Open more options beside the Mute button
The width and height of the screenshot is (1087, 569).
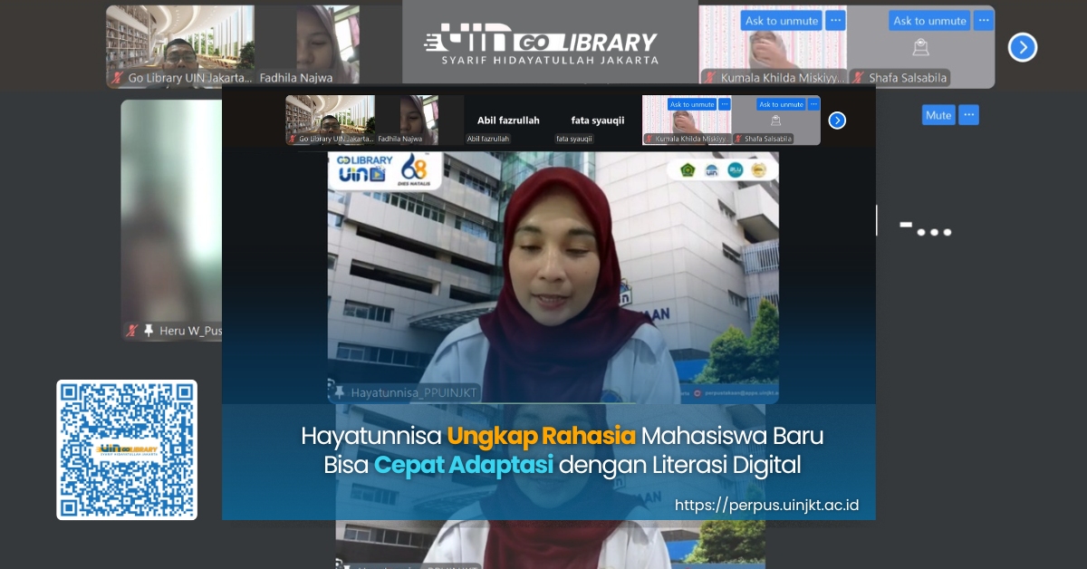[968, 115]
